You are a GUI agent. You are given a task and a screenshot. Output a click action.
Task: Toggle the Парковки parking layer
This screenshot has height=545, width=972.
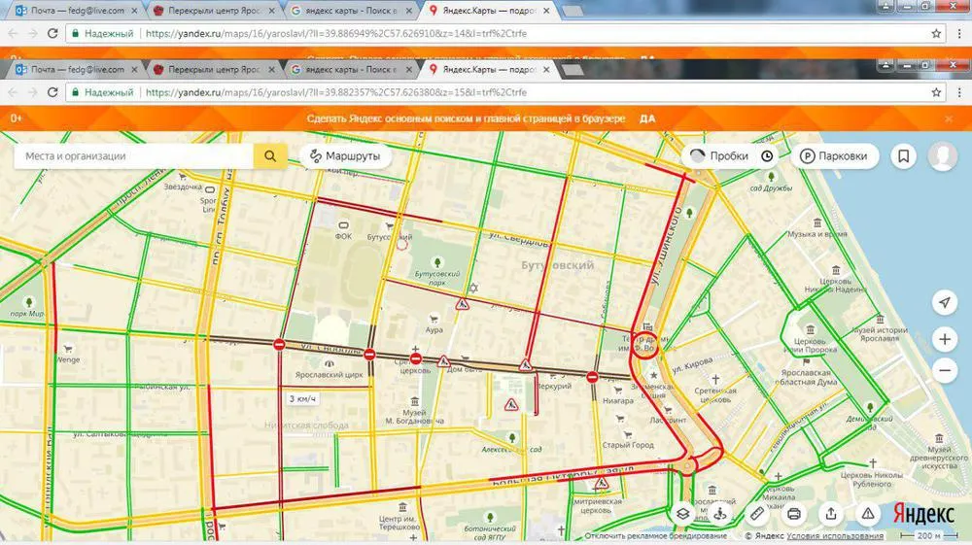pyautogui.click(x=834, y=156)
